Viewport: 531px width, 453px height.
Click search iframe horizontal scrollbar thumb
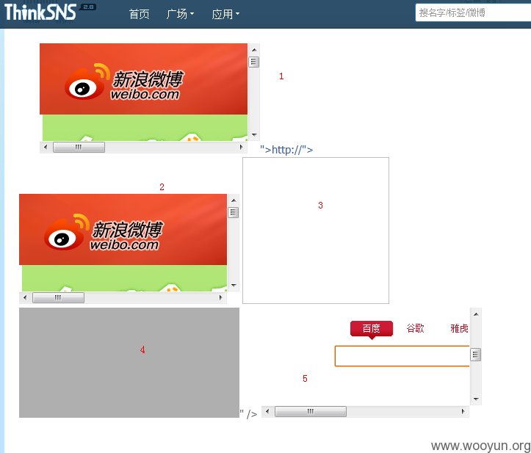[311, 412]
